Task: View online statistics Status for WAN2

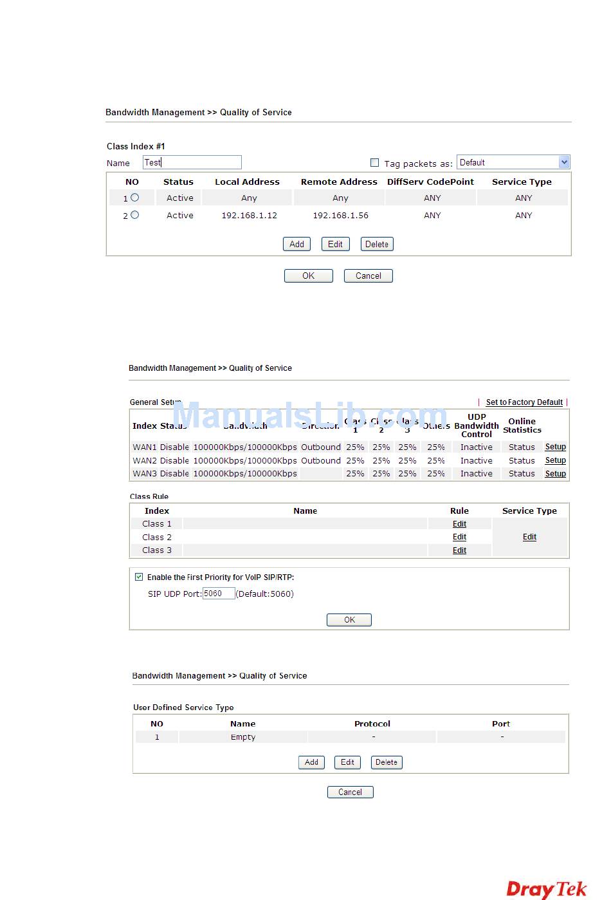Action: pyautogui.click(x=522, y=460)
